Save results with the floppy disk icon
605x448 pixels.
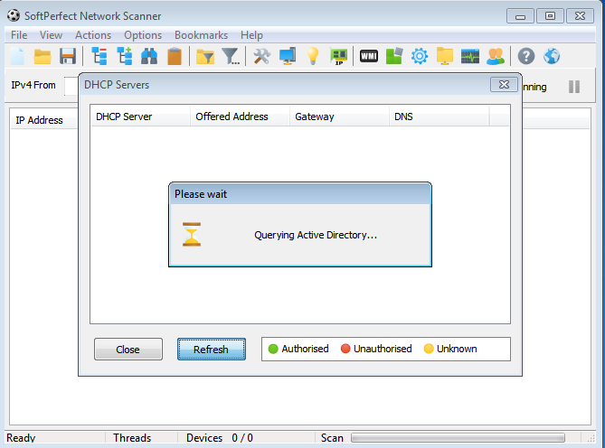pyautogui.click(x=68, y=57)
